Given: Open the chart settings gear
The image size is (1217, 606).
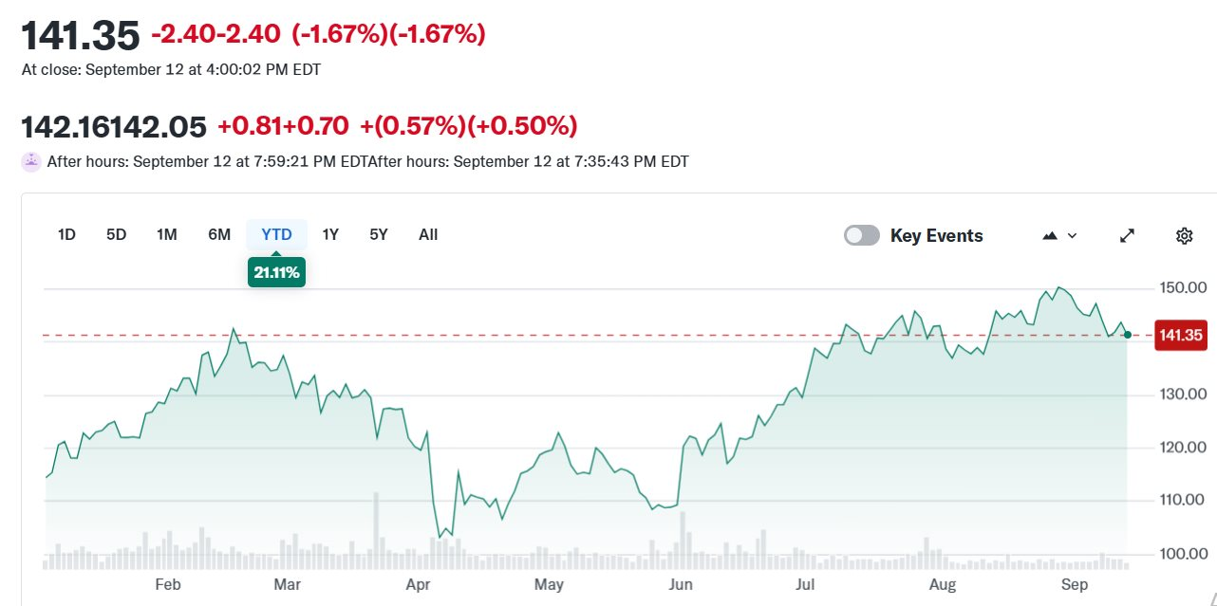Looking at the screenshot, I should pos(1184,235).
